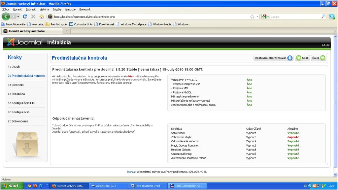This screenshot has height=190, width=338.
Task: Select step 5: Konfigurácia FTP
Action: click(x=21, y=103)
